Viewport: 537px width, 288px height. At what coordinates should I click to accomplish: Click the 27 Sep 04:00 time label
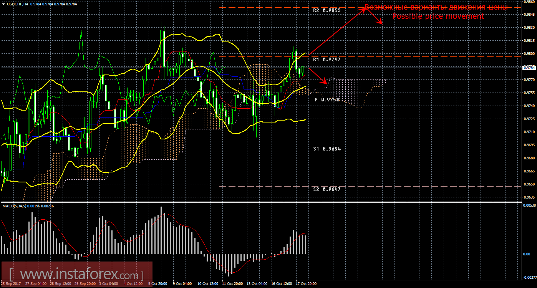click(35, 284)
